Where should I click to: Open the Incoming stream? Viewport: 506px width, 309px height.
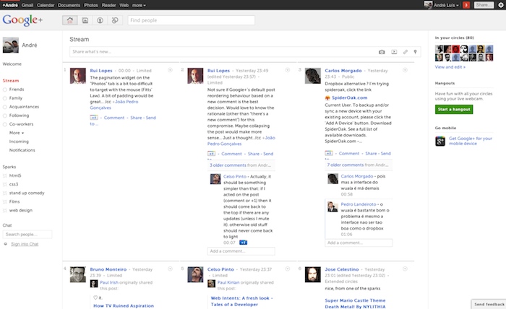(x=19, y=142)
